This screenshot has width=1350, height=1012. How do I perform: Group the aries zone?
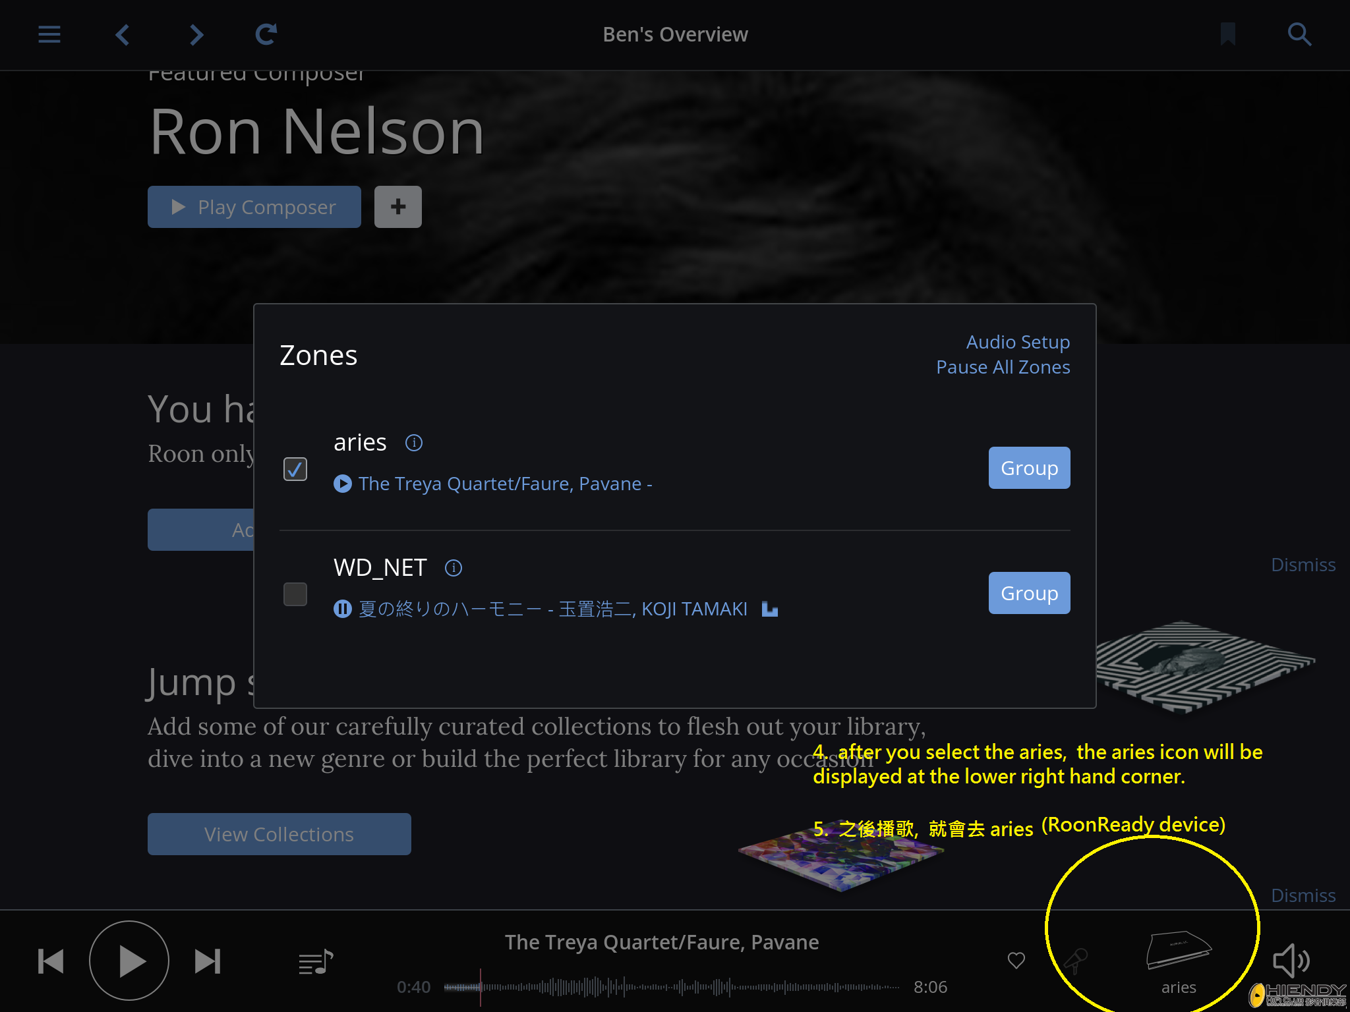1029,468
